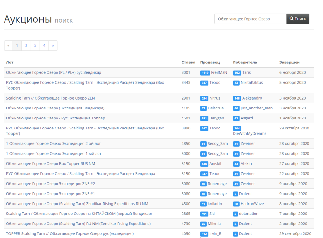Open winner DieWithMyDreams profile link
Image resolution: width=323 pixels, height=238 pixels.
(x=249, y=133)
